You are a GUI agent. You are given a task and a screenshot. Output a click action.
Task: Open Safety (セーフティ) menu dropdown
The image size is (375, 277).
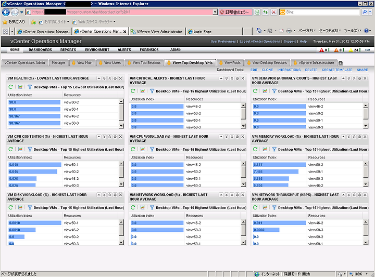coord(330,31)
